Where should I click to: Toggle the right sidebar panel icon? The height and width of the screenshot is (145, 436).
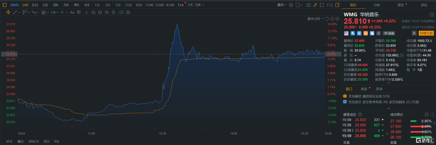coord(337,5)
